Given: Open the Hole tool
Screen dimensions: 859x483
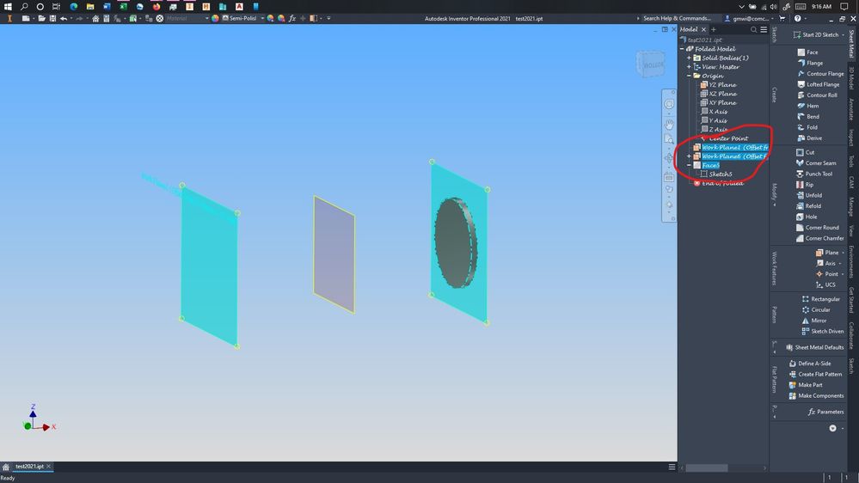Looking at the screenshot, I should [x=808, y=217].
